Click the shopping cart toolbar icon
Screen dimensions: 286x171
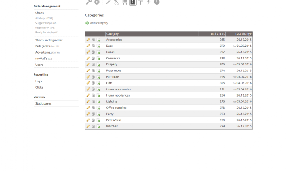pyautogui.click(x=124, y=2)
